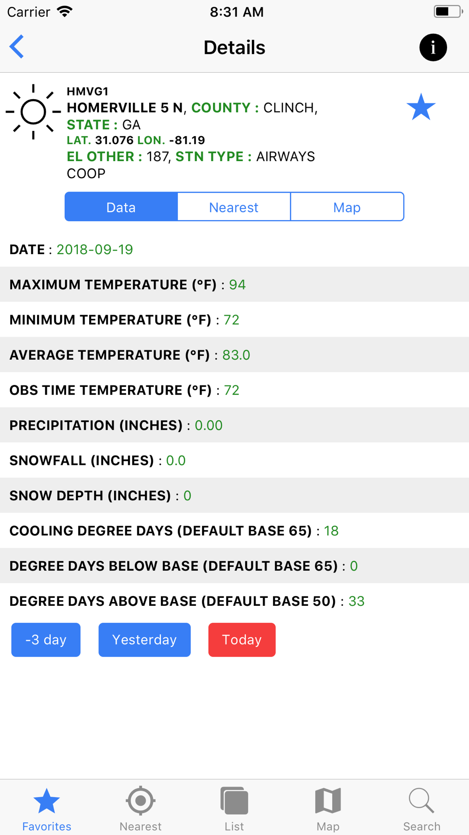Open the Favorites tab icon
The width and height of the screenshot is (469, 835).
click(47, 801)
